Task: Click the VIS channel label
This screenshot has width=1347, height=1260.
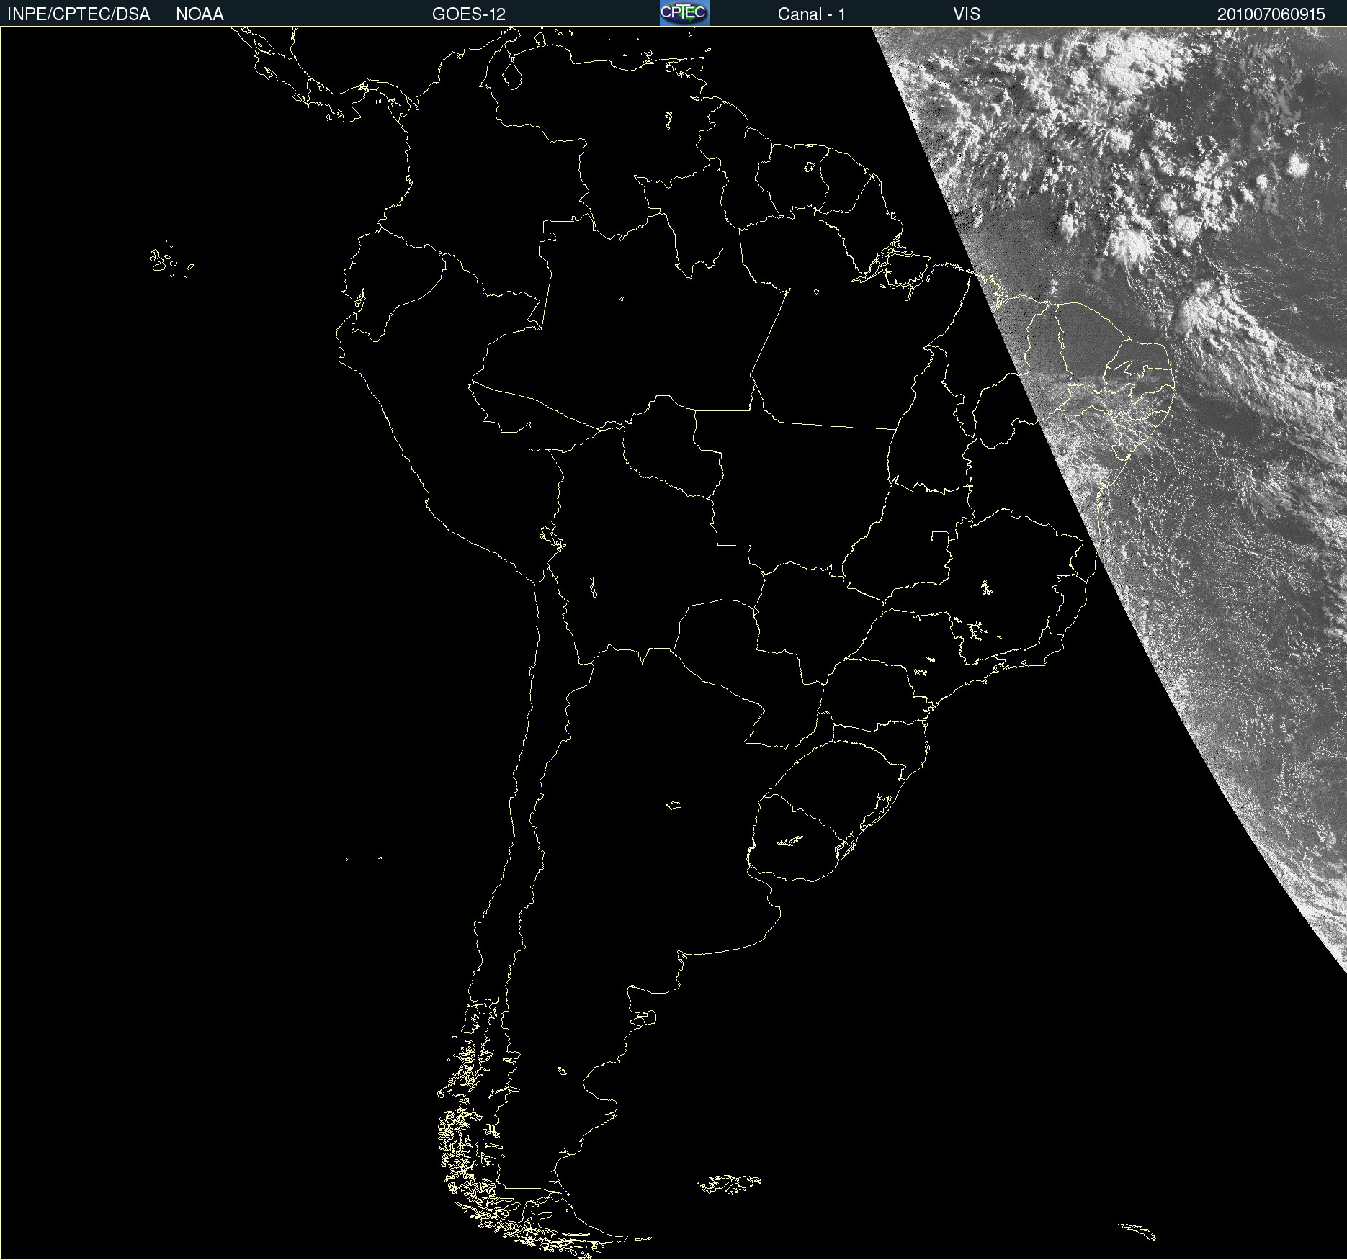Action: (967, 14)
